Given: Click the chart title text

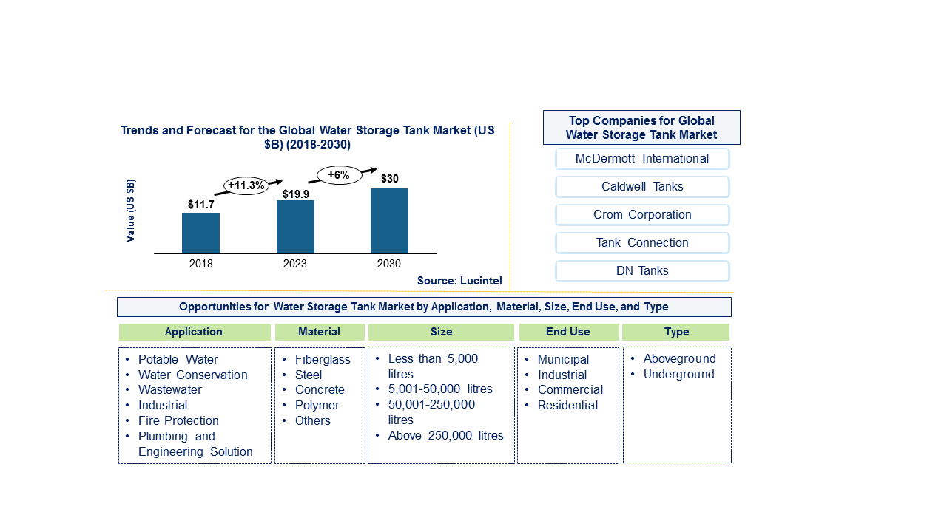Looking at the screenshot, I should pos(308,137).
